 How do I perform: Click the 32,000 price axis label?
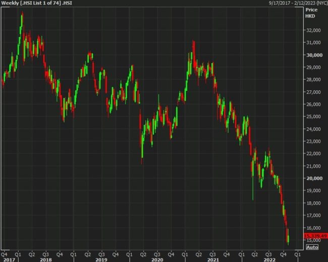click(313, 30)
